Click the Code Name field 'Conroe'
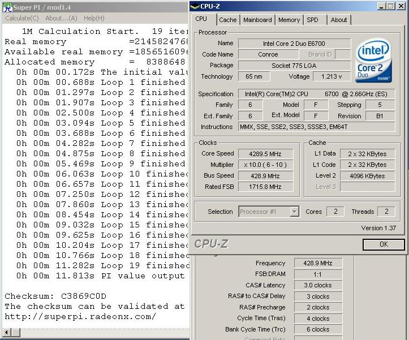 point(268,54)
